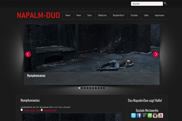Open the Impressum menu item
Image resolution: width=182 pixels, height=121 pixels.
tap(160, 15)
